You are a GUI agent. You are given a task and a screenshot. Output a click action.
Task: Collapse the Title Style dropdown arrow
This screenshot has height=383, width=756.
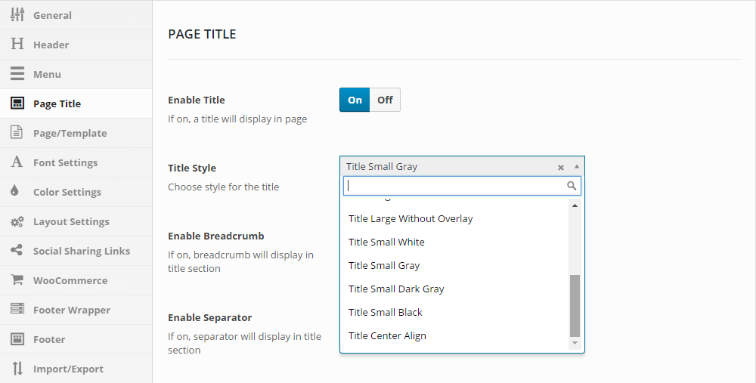[577, 166]
